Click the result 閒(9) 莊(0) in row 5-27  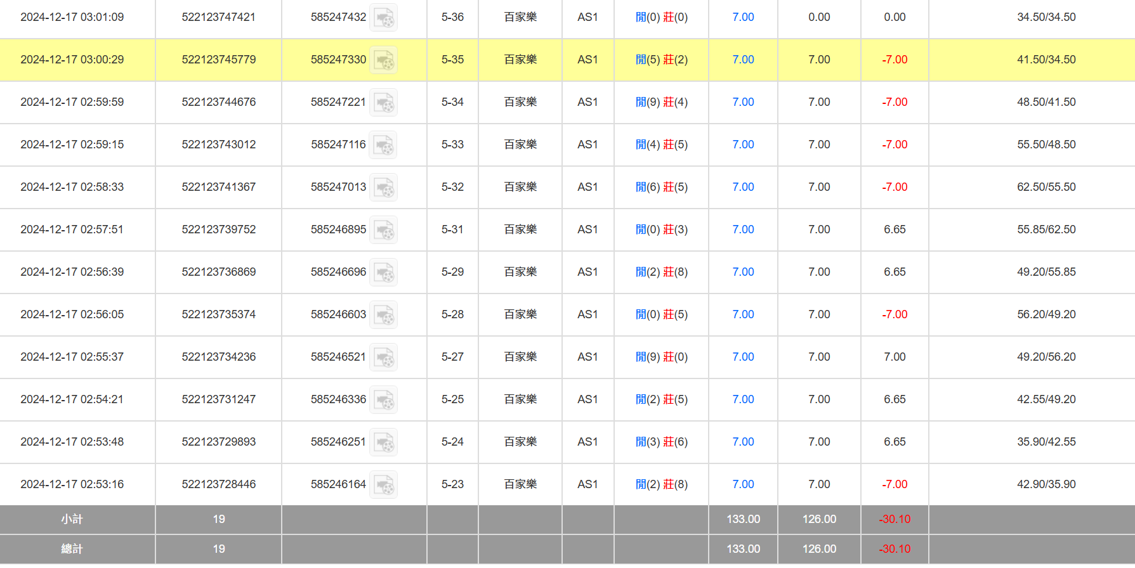(661, 357)
